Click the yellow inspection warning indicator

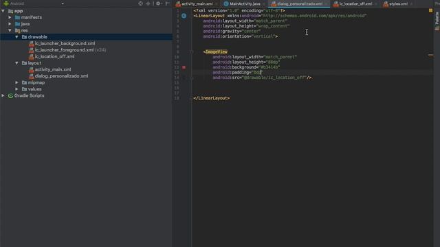(430, 10)
